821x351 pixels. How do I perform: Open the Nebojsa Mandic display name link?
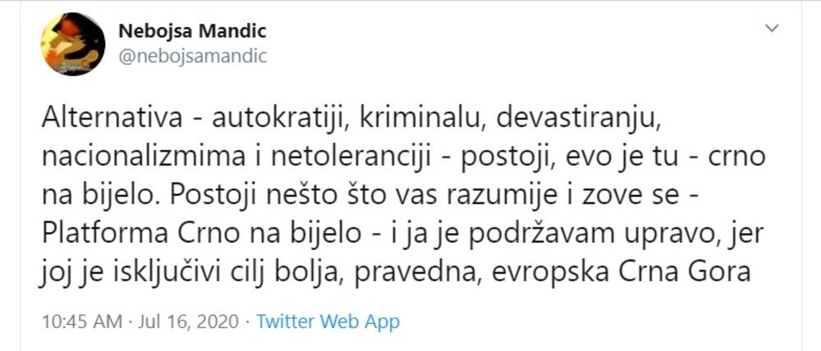tap(192, 31)
